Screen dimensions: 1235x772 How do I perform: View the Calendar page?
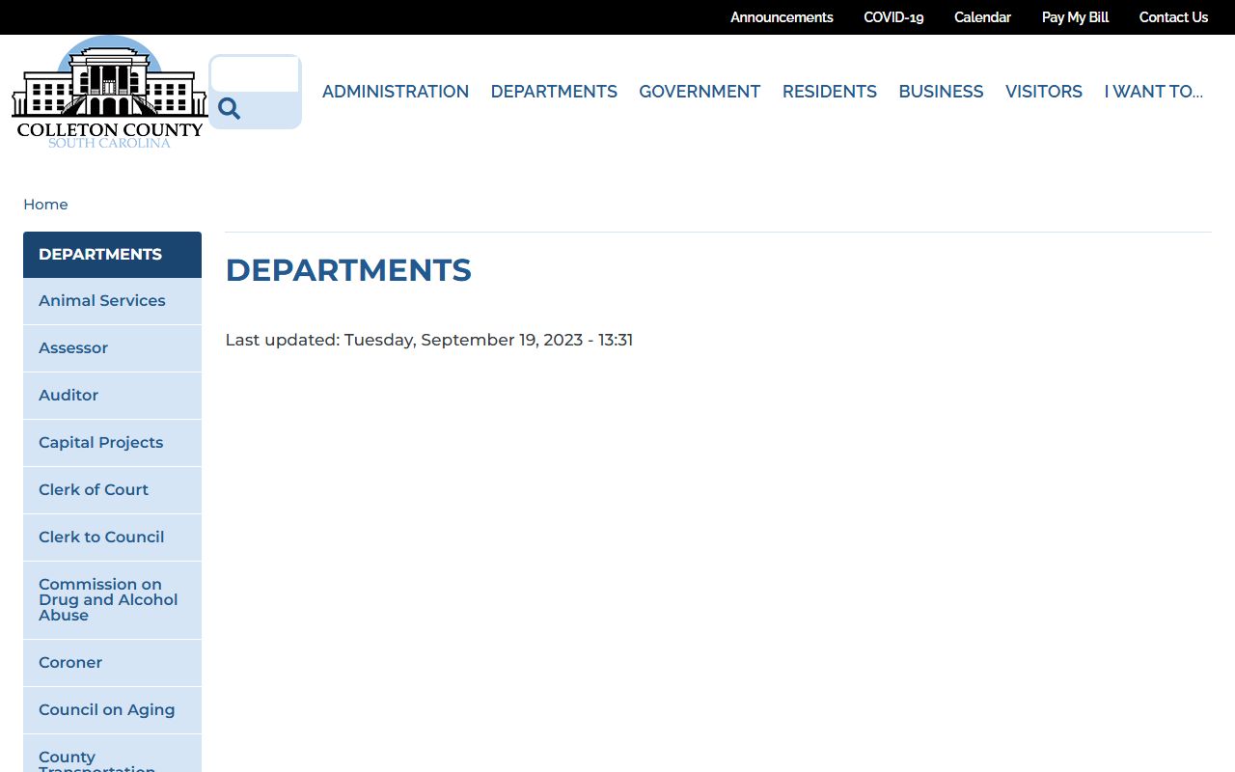(982, 17)
